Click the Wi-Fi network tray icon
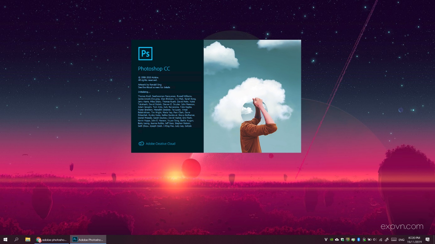The height and width of the screenshot is (244, 435). 380,240
